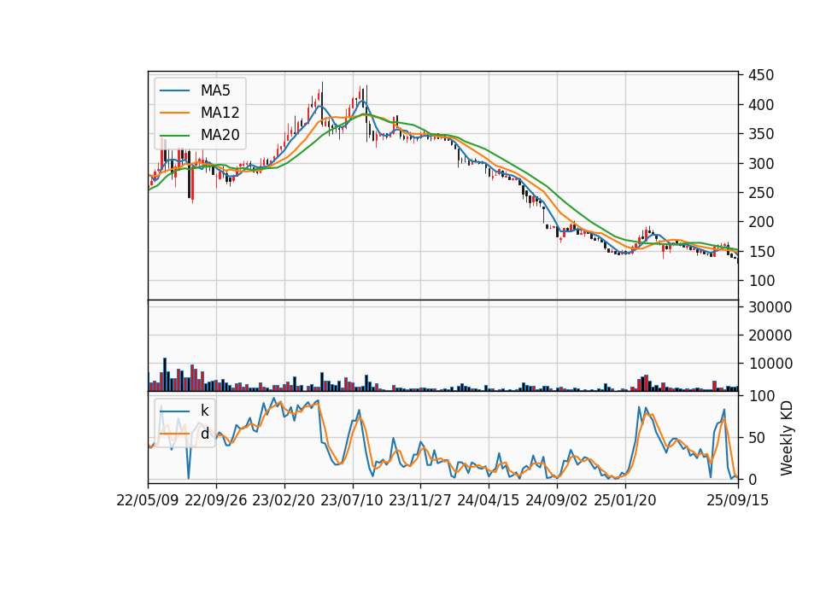Viewport: 820px width, 589px height.
Task: Click the MA5 legend label
Action: pyautogui.click(x=215, y=90)
